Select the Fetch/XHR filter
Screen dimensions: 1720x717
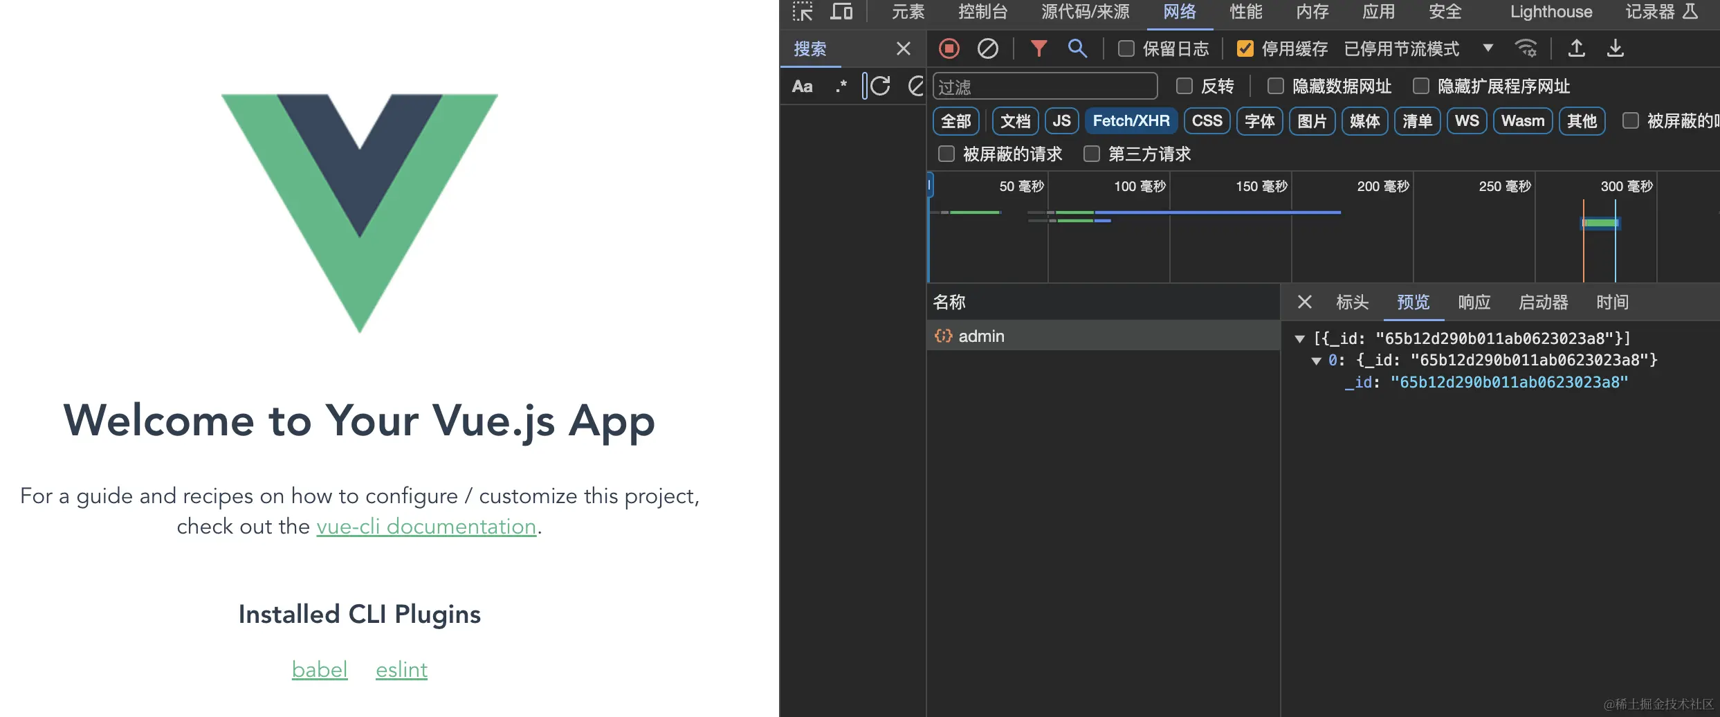tap(1131, 121)
